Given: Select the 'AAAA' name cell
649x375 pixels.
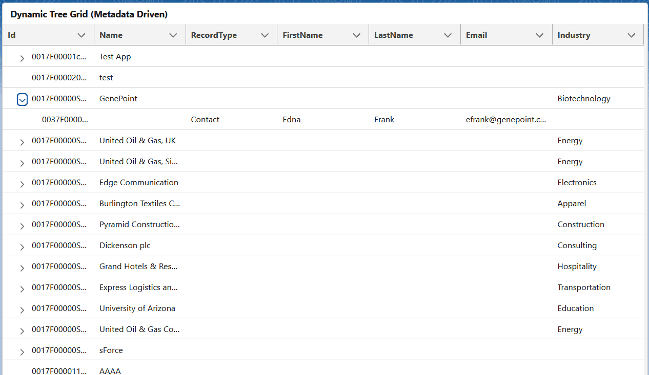Looking at the screenshot, I should (110, 371).
